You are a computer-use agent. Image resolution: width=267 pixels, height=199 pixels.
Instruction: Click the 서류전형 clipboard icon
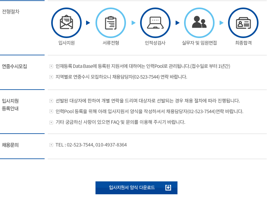tap(111, 23)
